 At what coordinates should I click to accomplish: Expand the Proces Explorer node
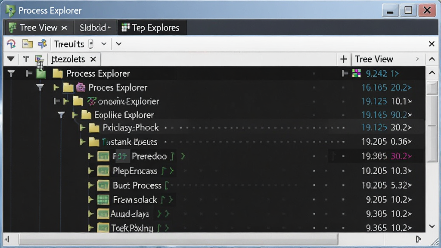(56, 87)
